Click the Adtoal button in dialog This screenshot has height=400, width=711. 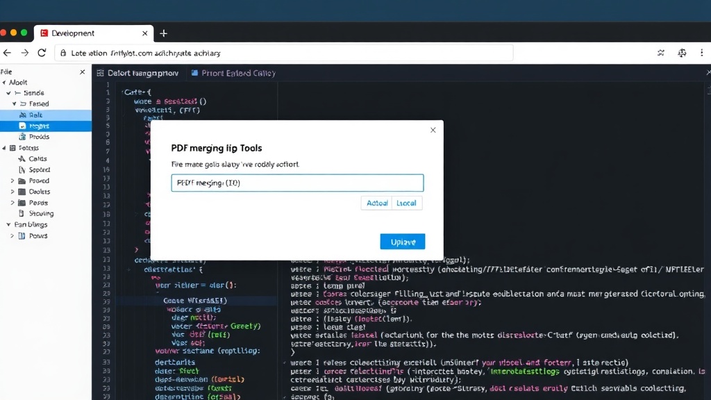(x=377, y=203)
